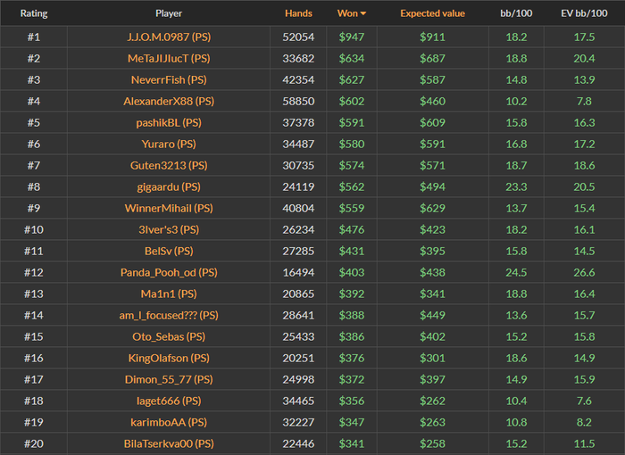
Task: Click expected value $460
Action: click(x=432, y=101)
